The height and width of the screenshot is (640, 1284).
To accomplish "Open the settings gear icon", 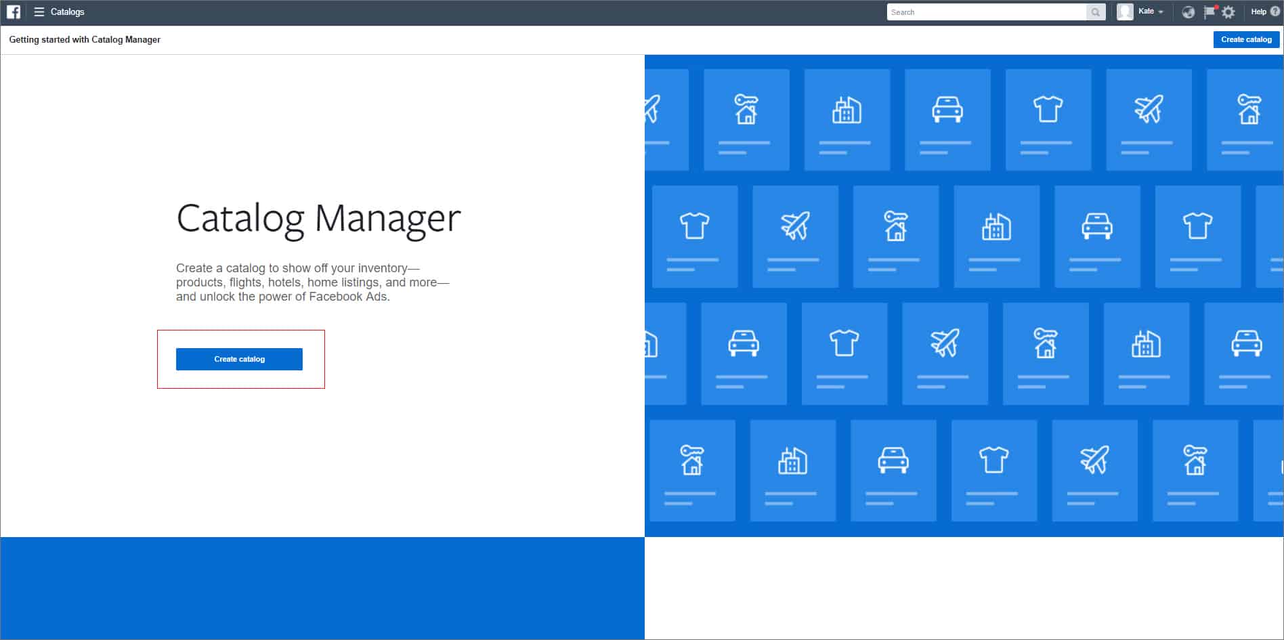I will [1228, 12].
